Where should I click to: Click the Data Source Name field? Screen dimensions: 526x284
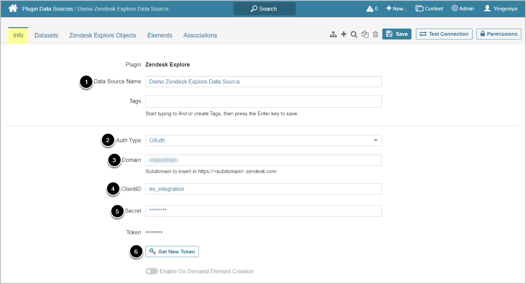(263, 82)
